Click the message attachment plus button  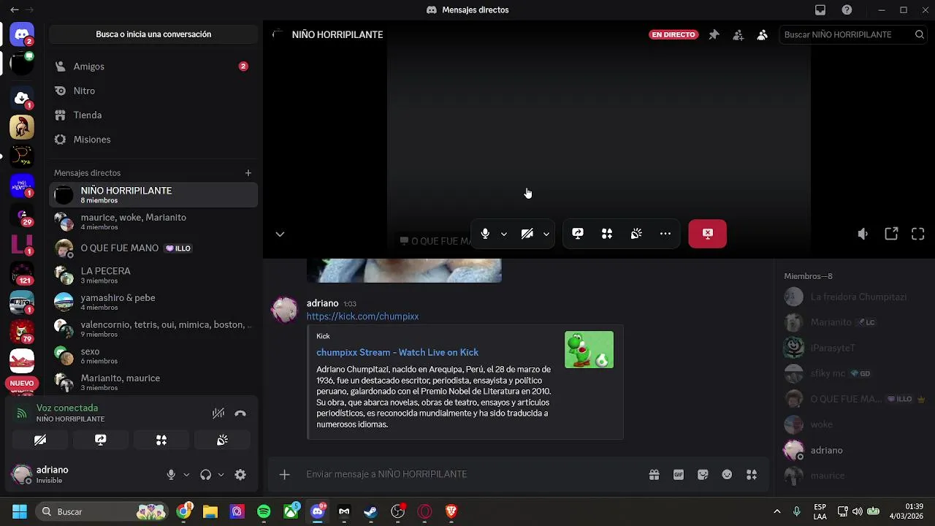pyautogui.click(x=285, y=475)
